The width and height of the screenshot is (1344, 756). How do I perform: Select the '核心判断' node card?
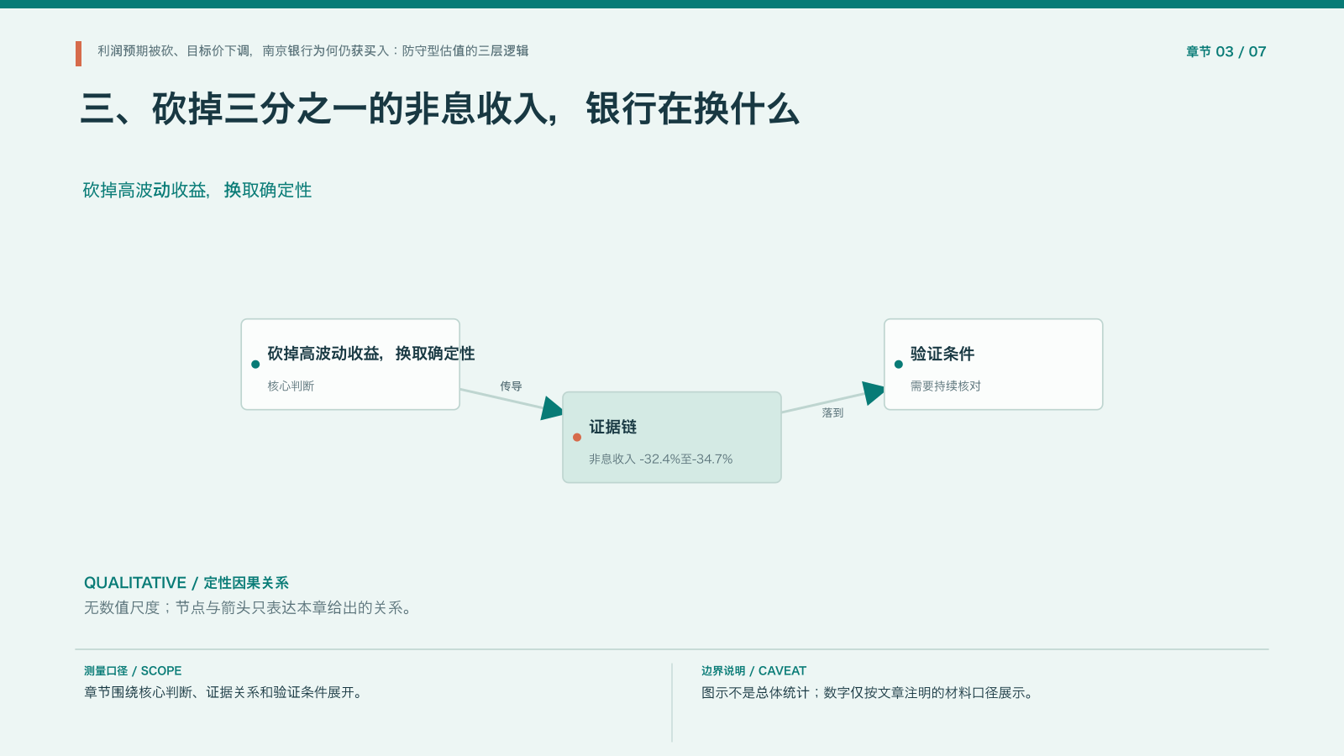pyautogui.click(x=350, y=365)
